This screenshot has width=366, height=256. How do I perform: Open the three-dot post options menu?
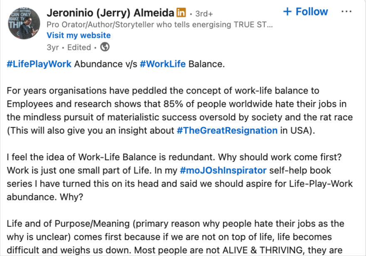point(346,11)
